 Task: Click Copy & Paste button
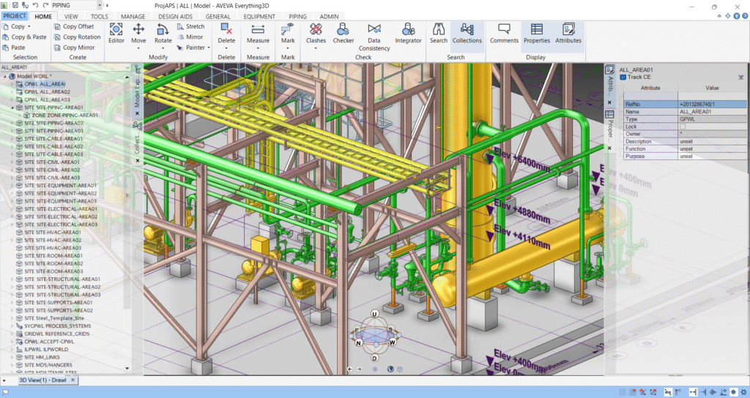[24, 37]
